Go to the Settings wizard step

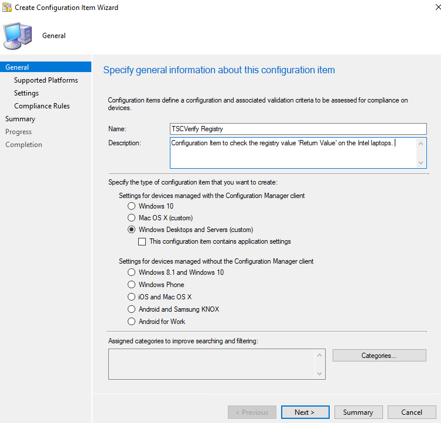point(26,93)
